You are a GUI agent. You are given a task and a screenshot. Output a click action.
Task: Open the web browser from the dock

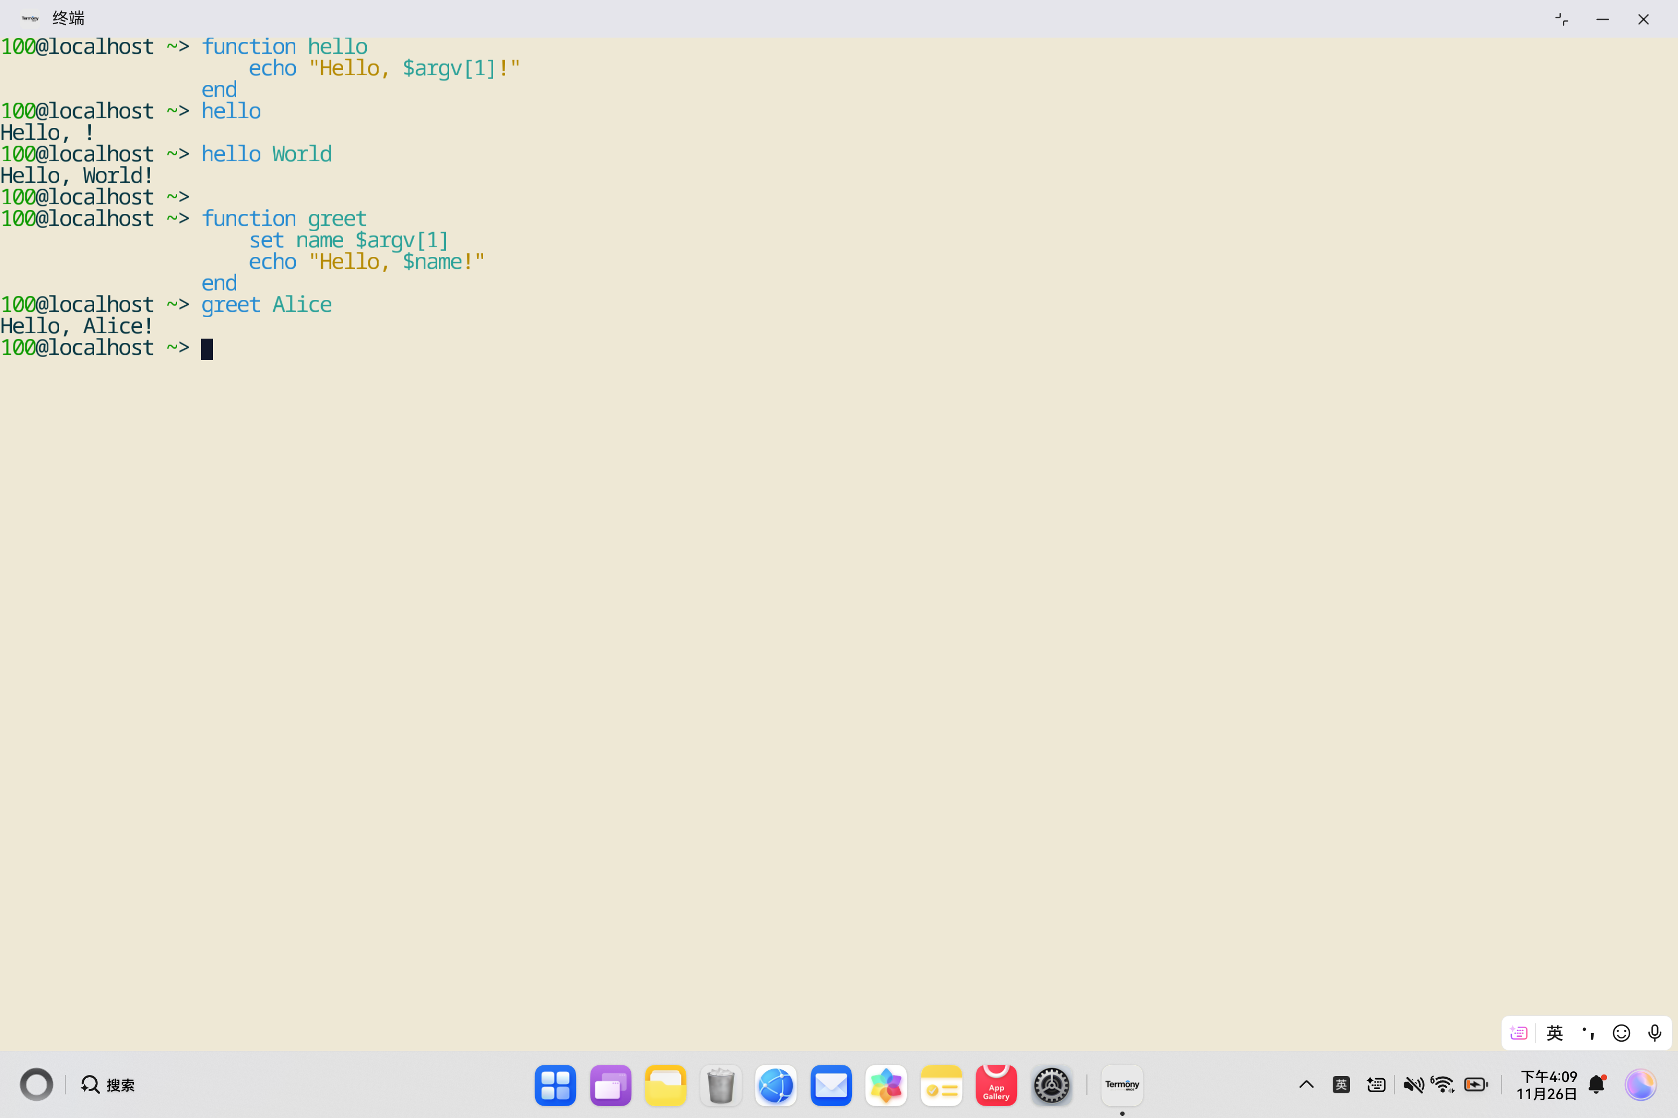coord(776,1085)
